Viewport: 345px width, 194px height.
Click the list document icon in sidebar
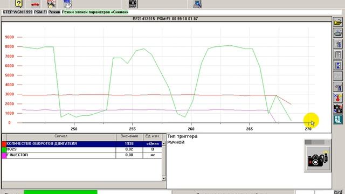click(x=338, y=54)
